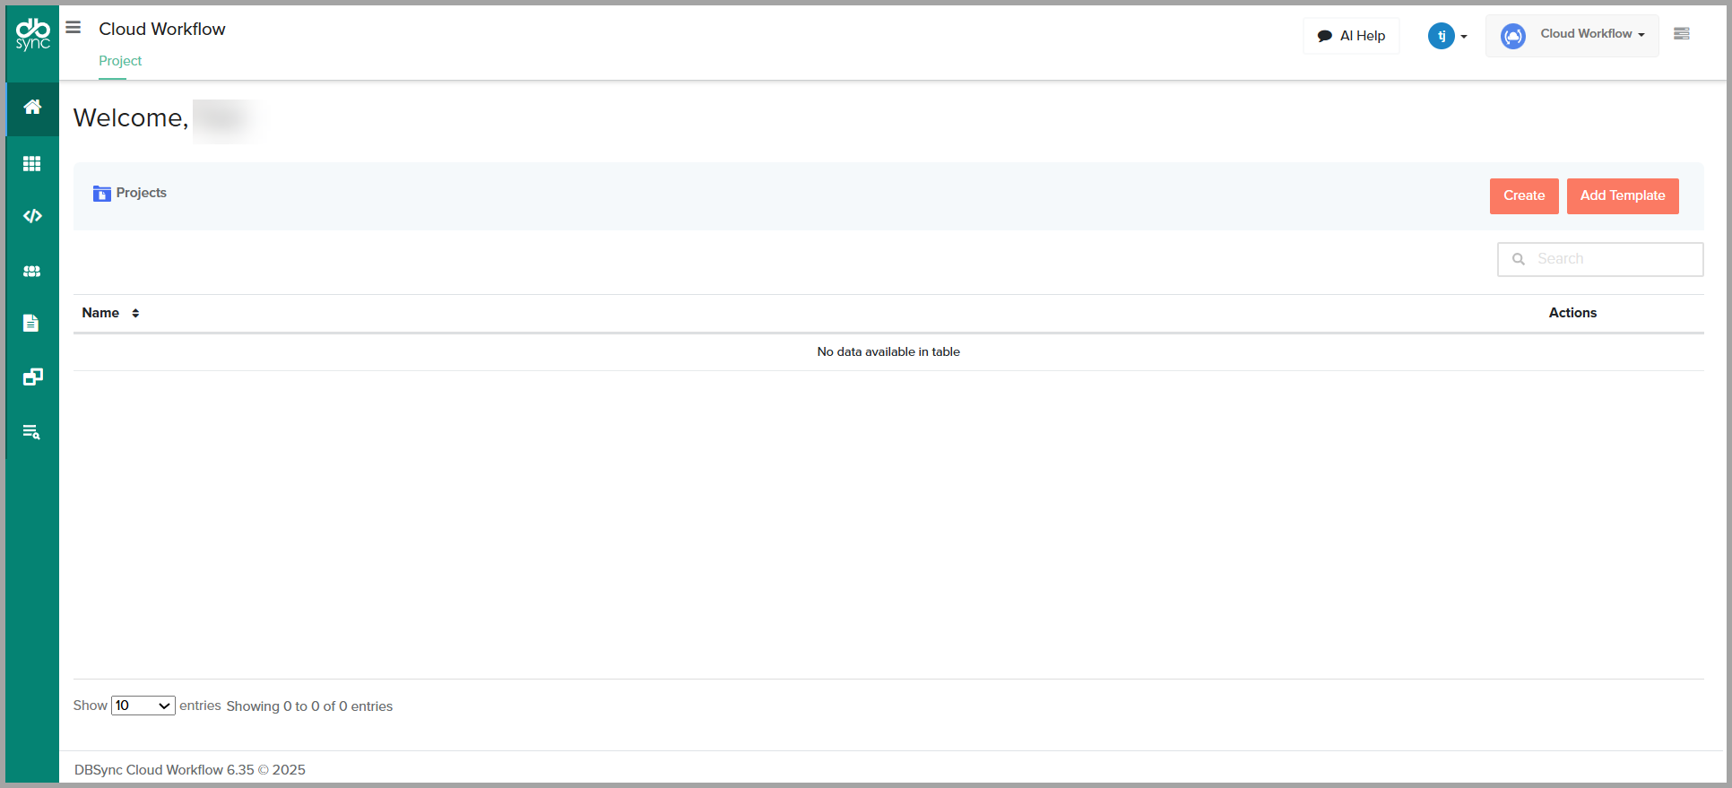Open the users group sidebar icon
1732x788 pixels.
(32, 272)
